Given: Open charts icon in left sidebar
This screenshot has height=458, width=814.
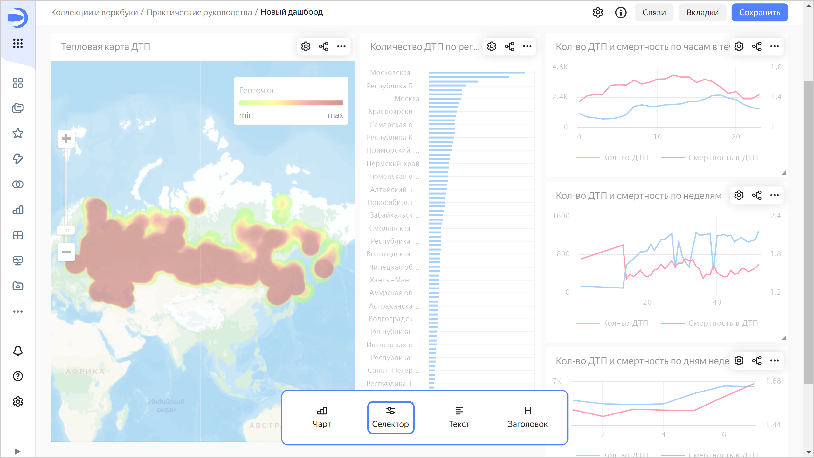Looking at the screenshot, I should [18, 210].
